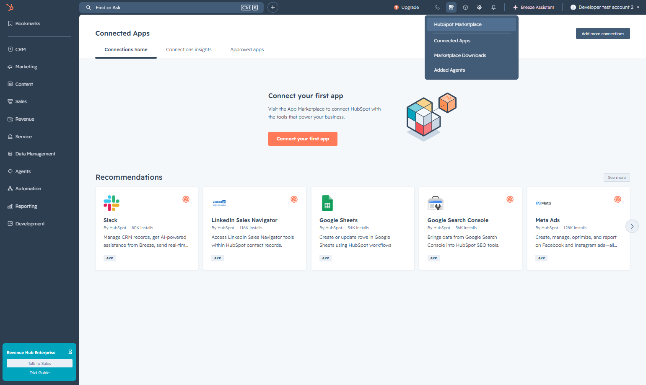The width and height of the screenshot is (646, 385).
Task: Choose Marketplace Downloads from the menu
Action: [x=472, y=55]
